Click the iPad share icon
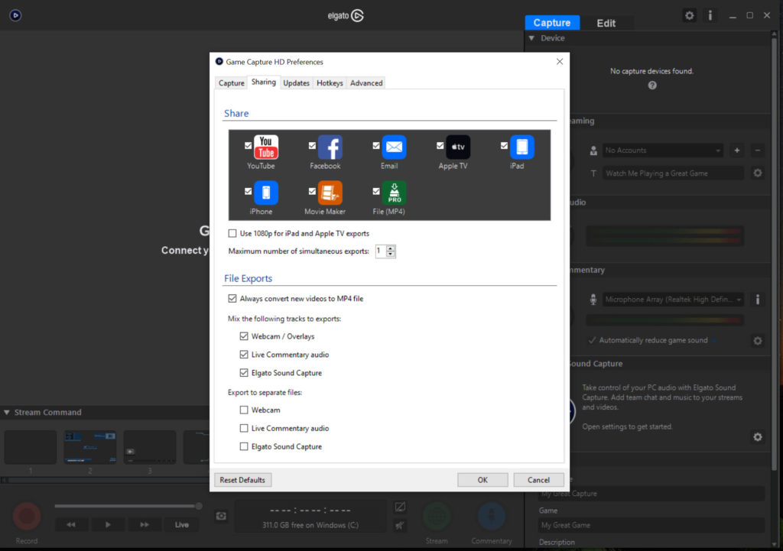Screen dimensions: 783x551 pos(521,147)
